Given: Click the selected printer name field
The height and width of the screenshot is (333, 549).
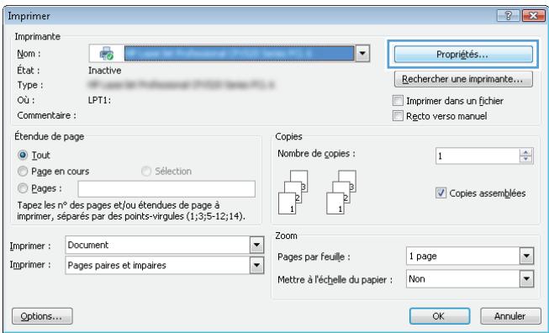Looking at the screenshot, I should click(239, 54).
